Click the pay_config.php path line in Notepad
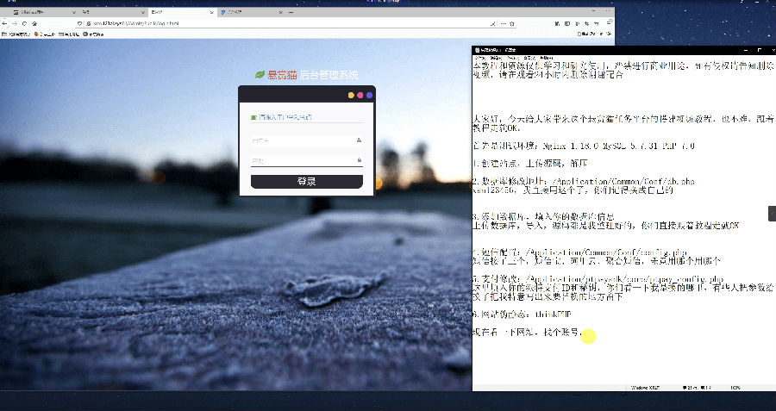This screenshot has height=411, width=776. (598, 279)
